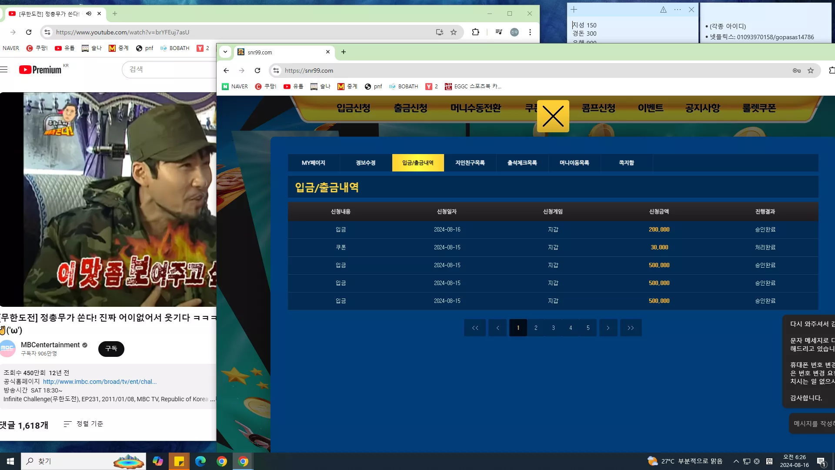Expand the tab search dropdown chevron
The width and height of the screenshot is (835, 470).
(x=225, y=52)
